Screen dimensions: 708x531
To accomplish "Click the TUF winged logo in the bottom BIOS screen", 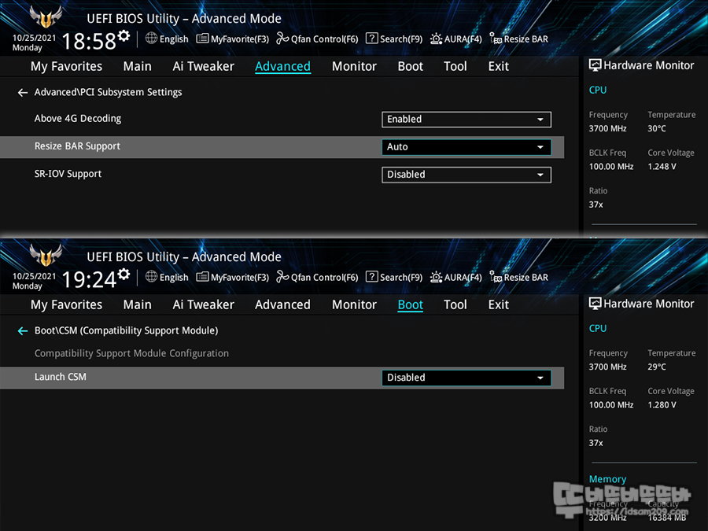I will pos(45,255).
